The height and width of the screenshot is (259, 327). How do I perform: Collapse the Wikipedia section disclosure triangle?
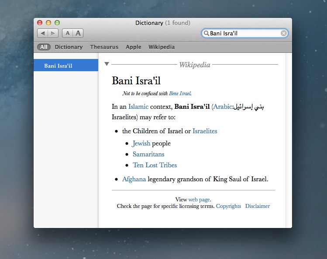pyautogui.click(x=107, y=64)
